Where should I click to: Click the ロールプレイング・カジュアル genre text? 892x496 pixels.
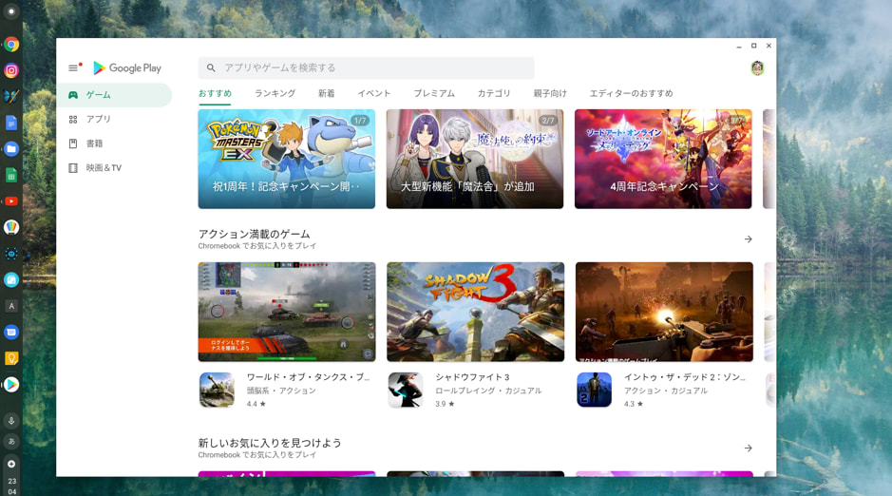(488, 391)
